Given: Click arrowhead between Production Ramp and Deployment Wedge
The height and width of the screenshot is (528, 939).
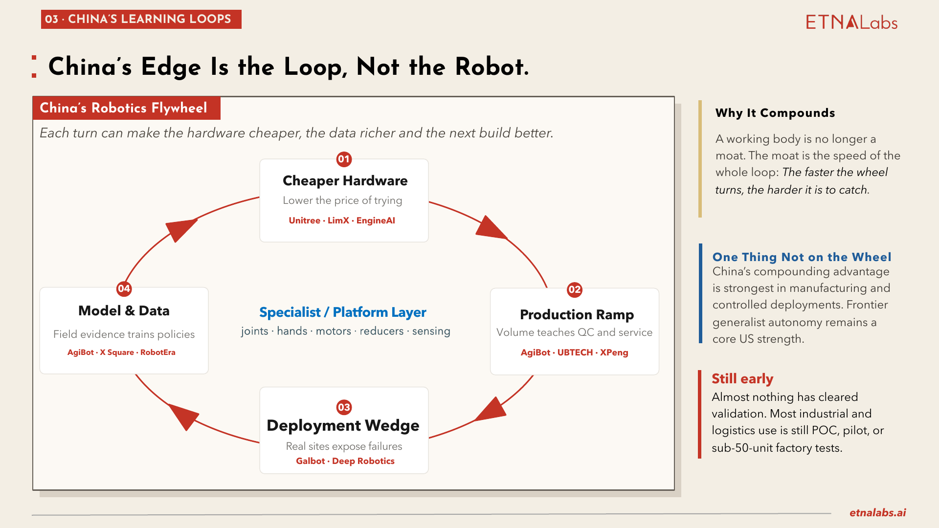Looking at the screenshot, I should 491,409.
